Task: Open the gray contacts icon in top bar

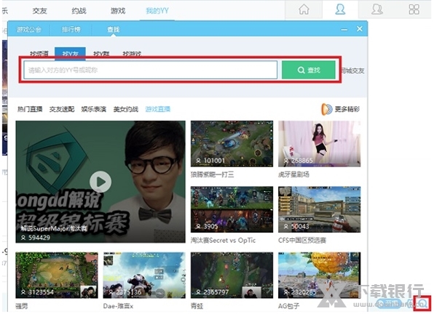Action: [x=377, y=9]
